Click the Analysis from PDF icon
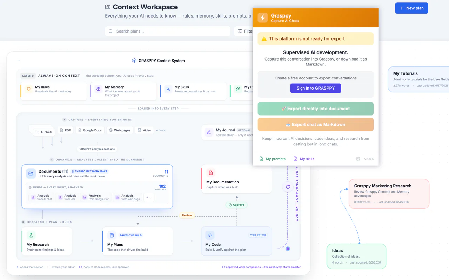The image size is (449, 280). pyautogui.click(x=61, y=197)
